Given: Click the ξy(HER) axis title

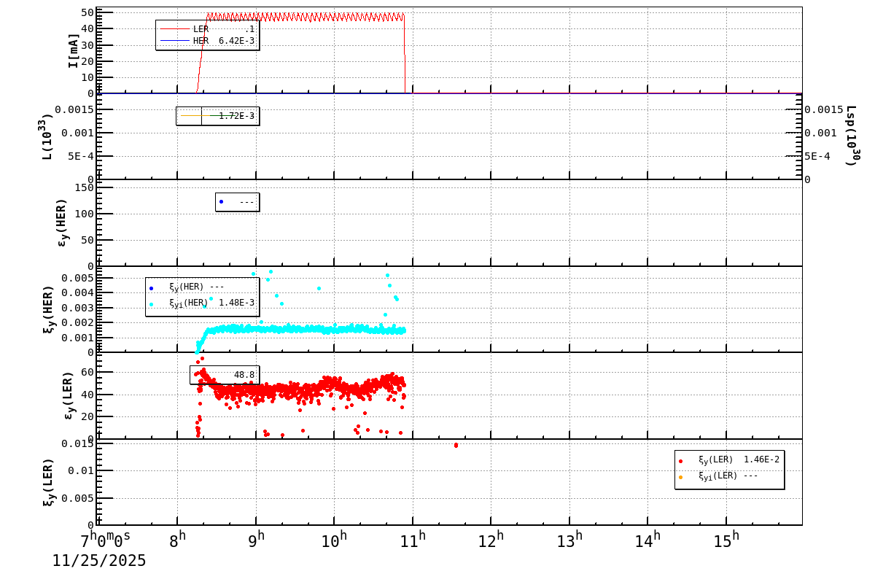Looking at the screenshot, I should (50, 309).
